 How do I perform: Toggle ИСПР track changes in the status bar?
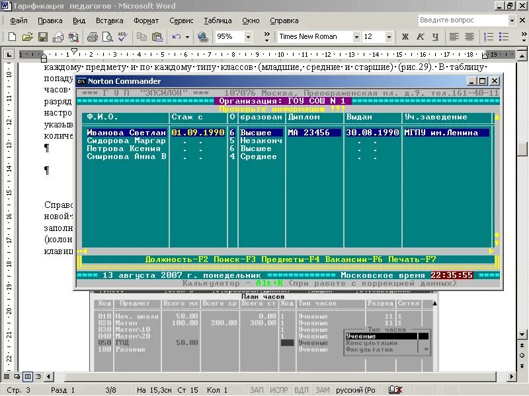click(278, 390)
